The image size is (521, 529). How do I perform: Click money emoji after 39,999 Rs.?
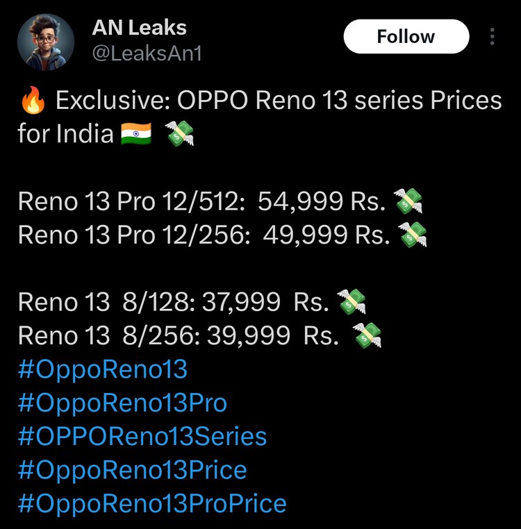click(x=367, y=336)
